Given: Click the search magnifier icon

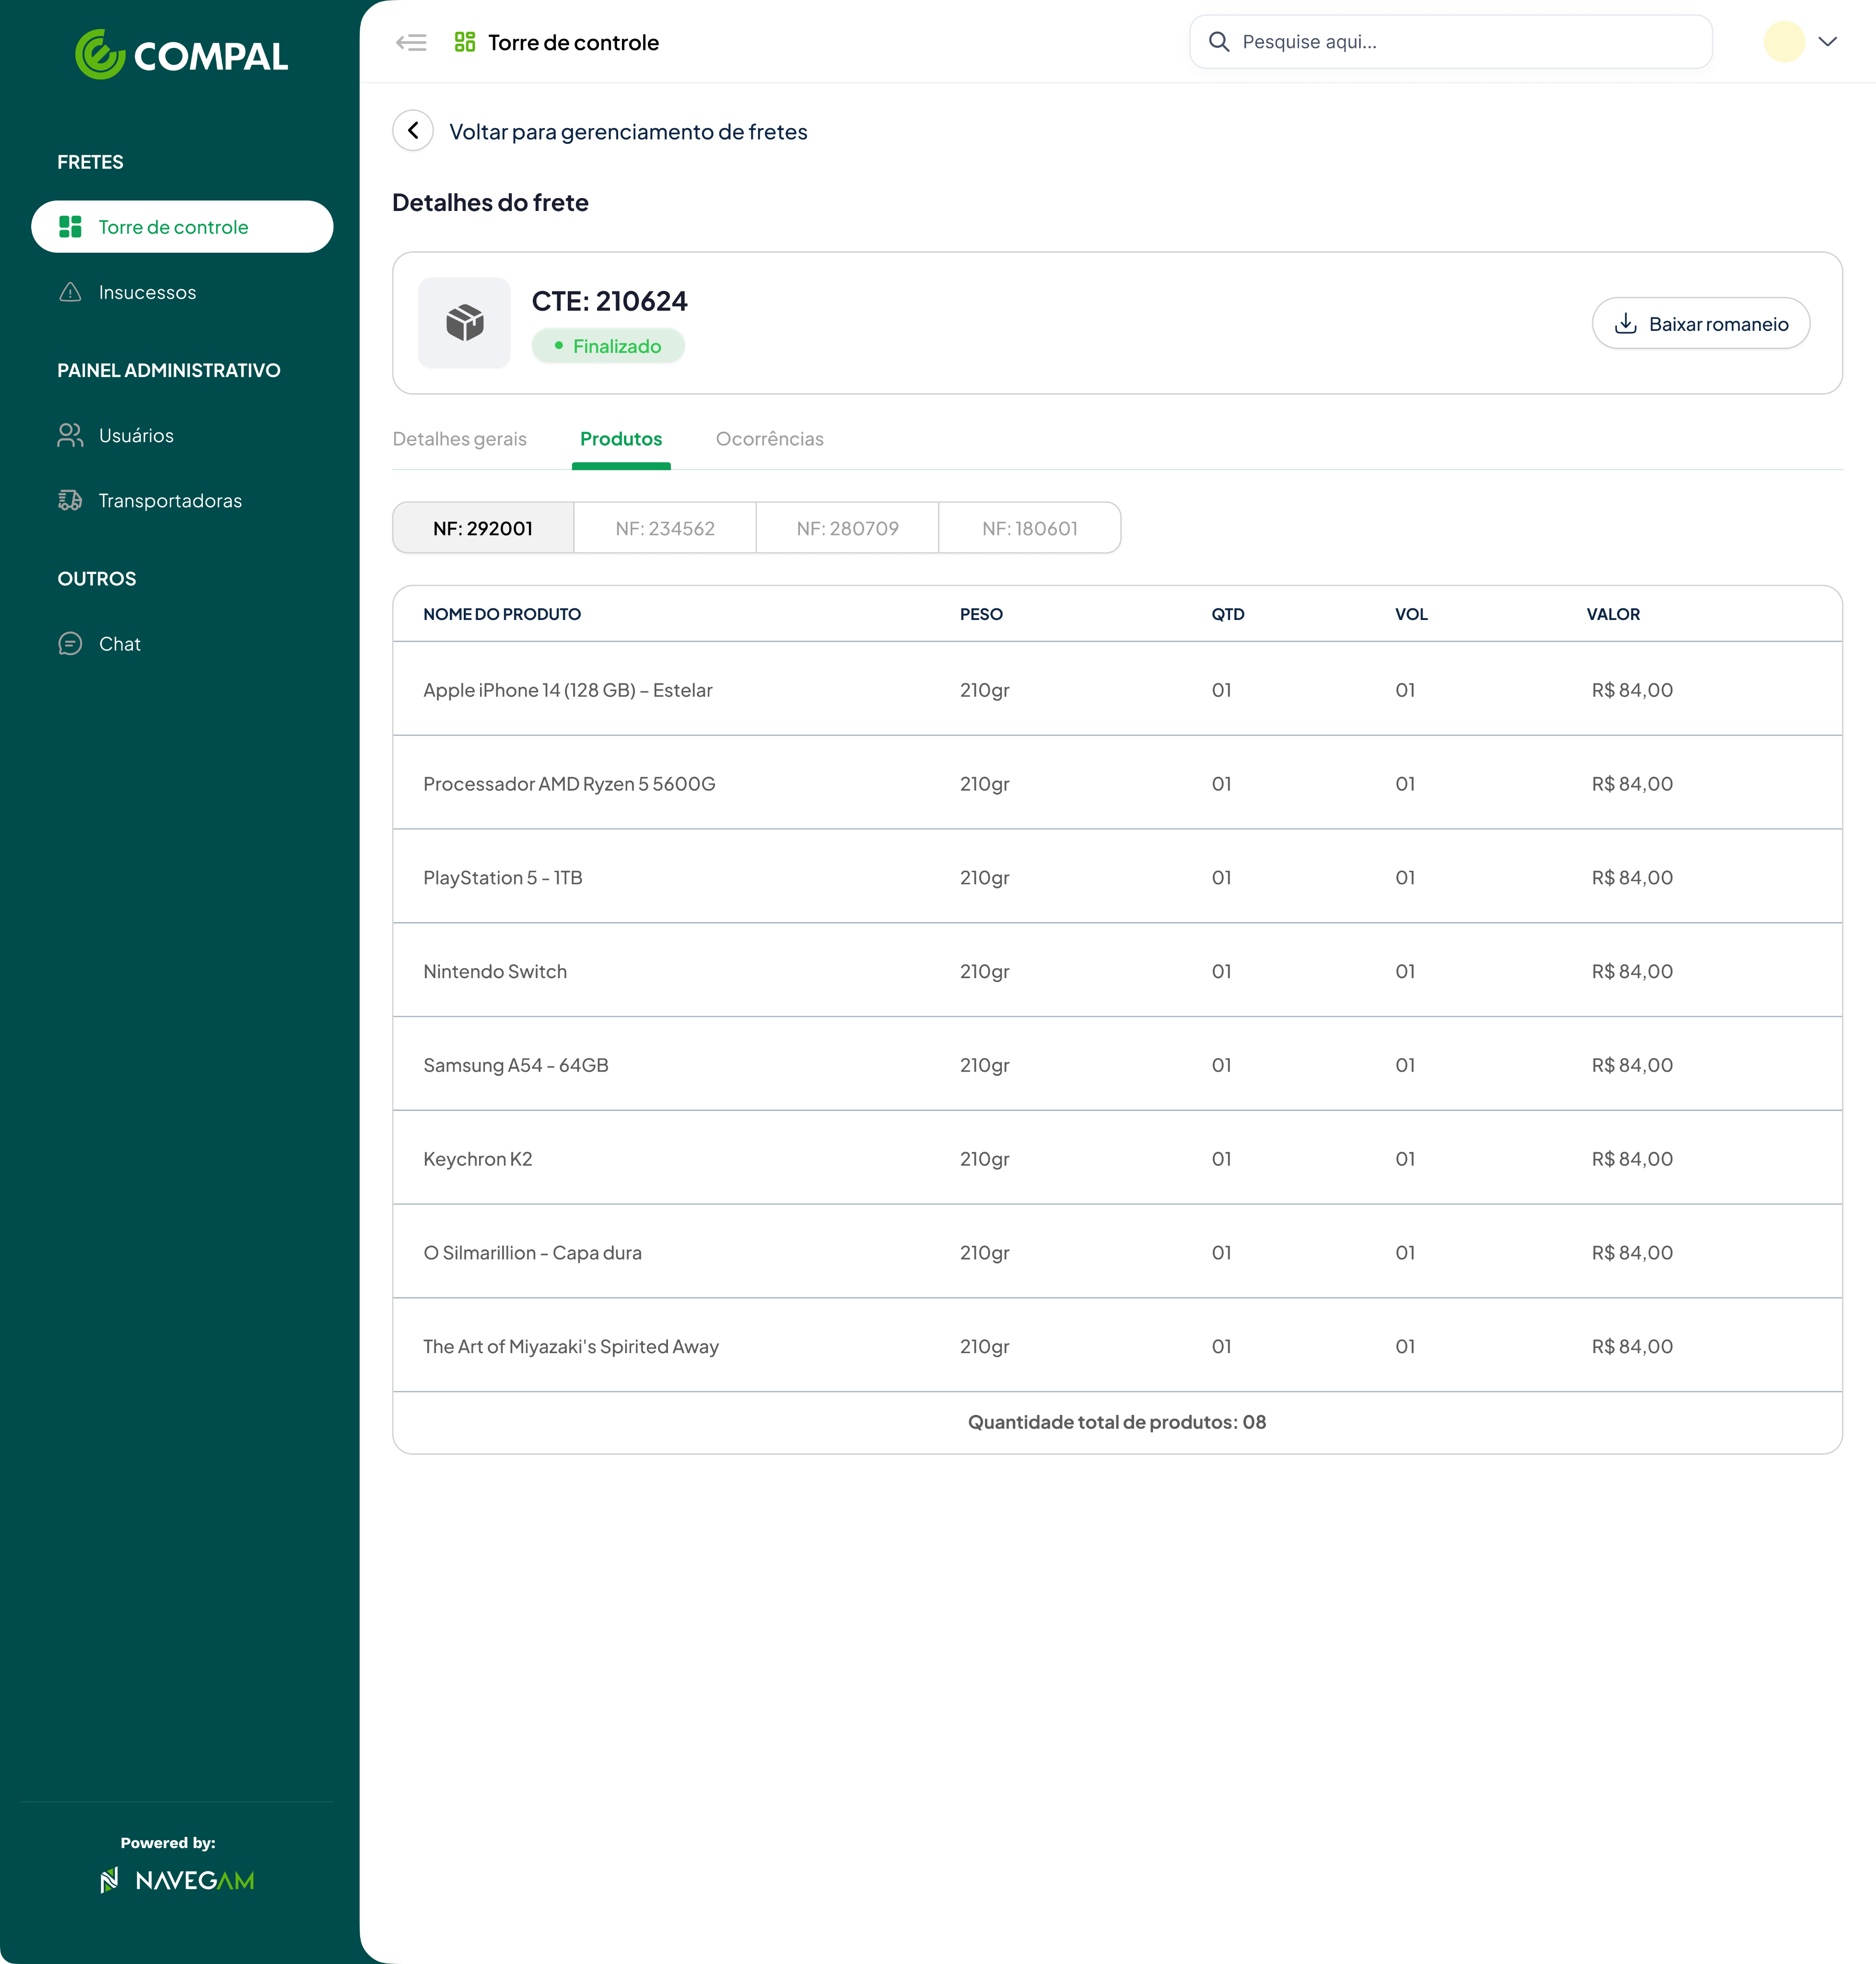Looking at the screenshot, I should click(1219, 42).
